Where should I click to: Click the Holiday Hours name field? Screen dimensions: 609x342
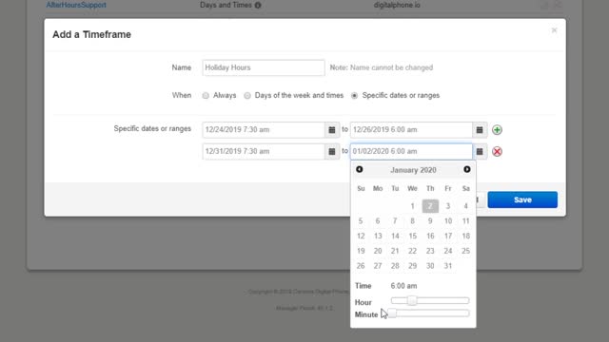click(x=264, y=67)
